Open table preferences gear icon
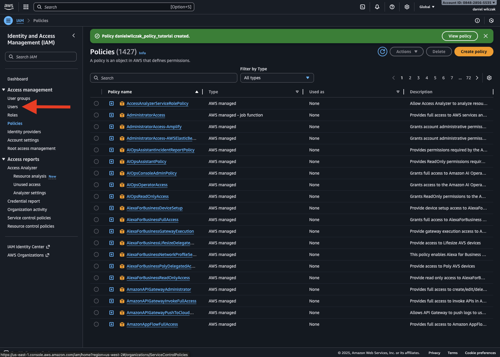This screenshot has width=500, height=357. tap(489, 78)
